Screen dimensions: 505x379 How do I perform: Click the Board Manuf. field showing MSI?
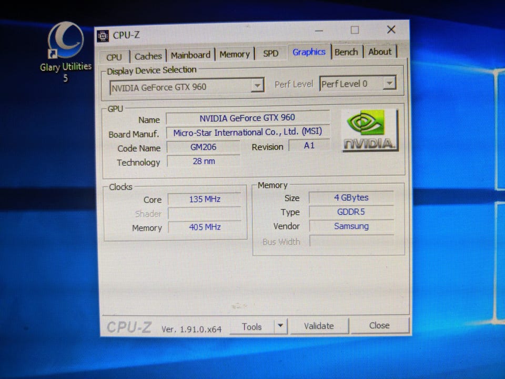tap(248, 132)
